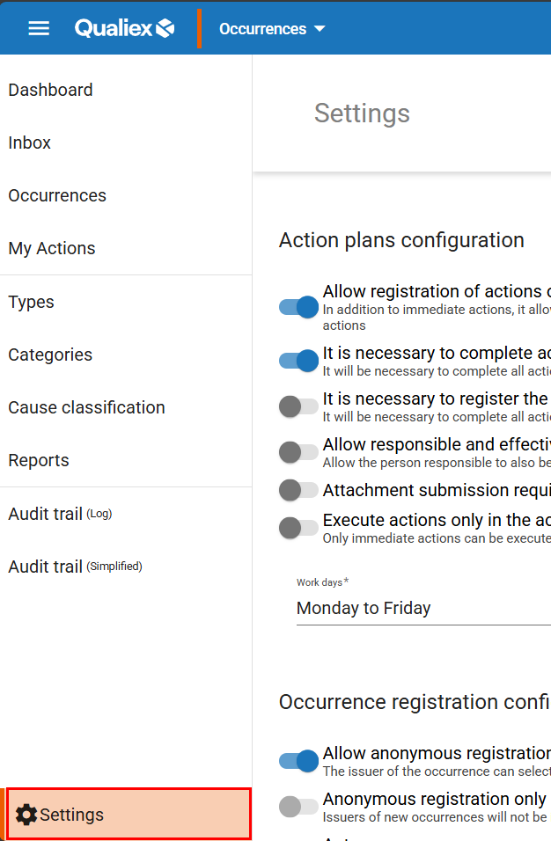Image resolution: width=551 pixels, height=841 pixels.
Task: Open My Actions page
Action: [x=52, y=248]
